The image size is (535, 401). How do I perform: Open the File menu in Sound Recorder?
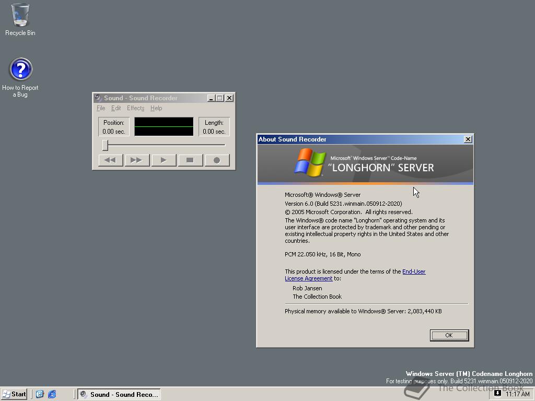101,108
